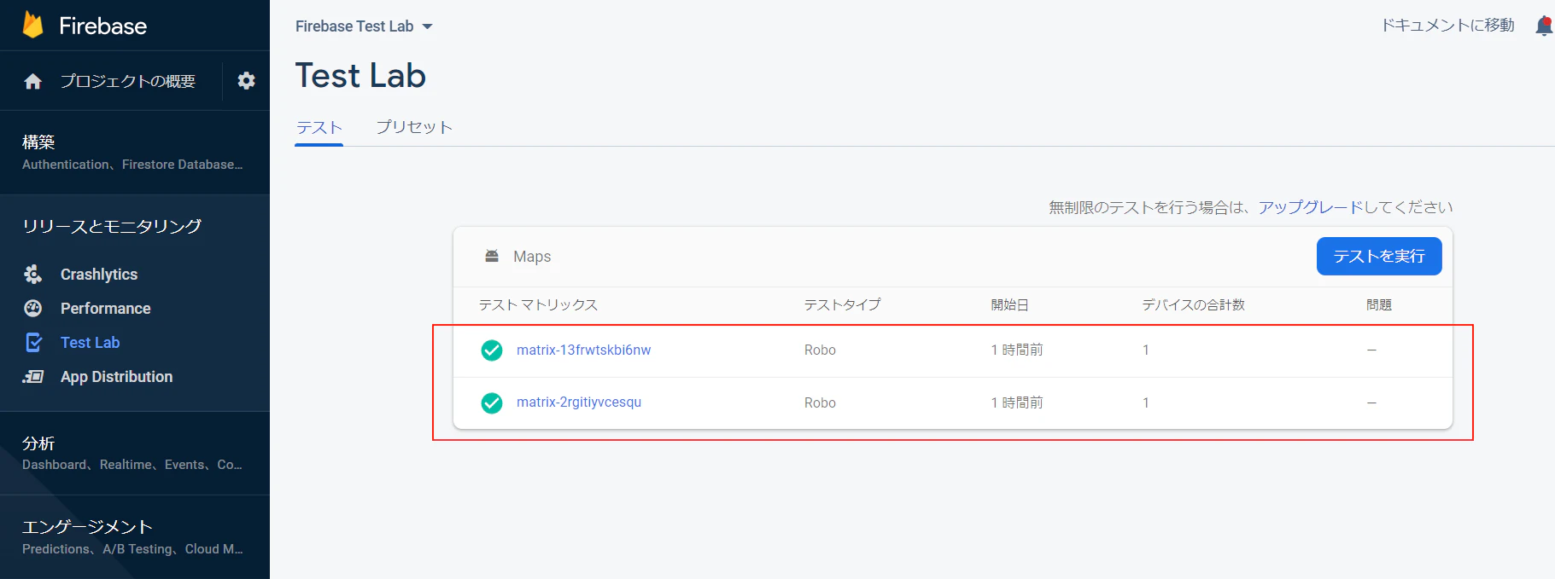Viewport: 1555px width, 579px height.
Task: Open notifications bell icon
Action: pyautogui.click(x=1544, y=26)
